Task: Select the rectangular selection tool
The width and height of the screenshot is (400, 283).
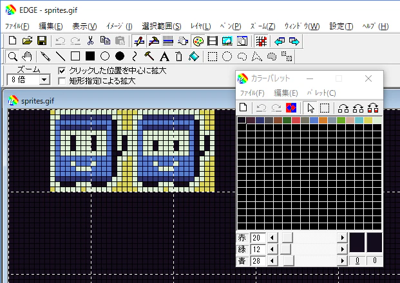Action: pyautogui.click(x=213, y=57)
